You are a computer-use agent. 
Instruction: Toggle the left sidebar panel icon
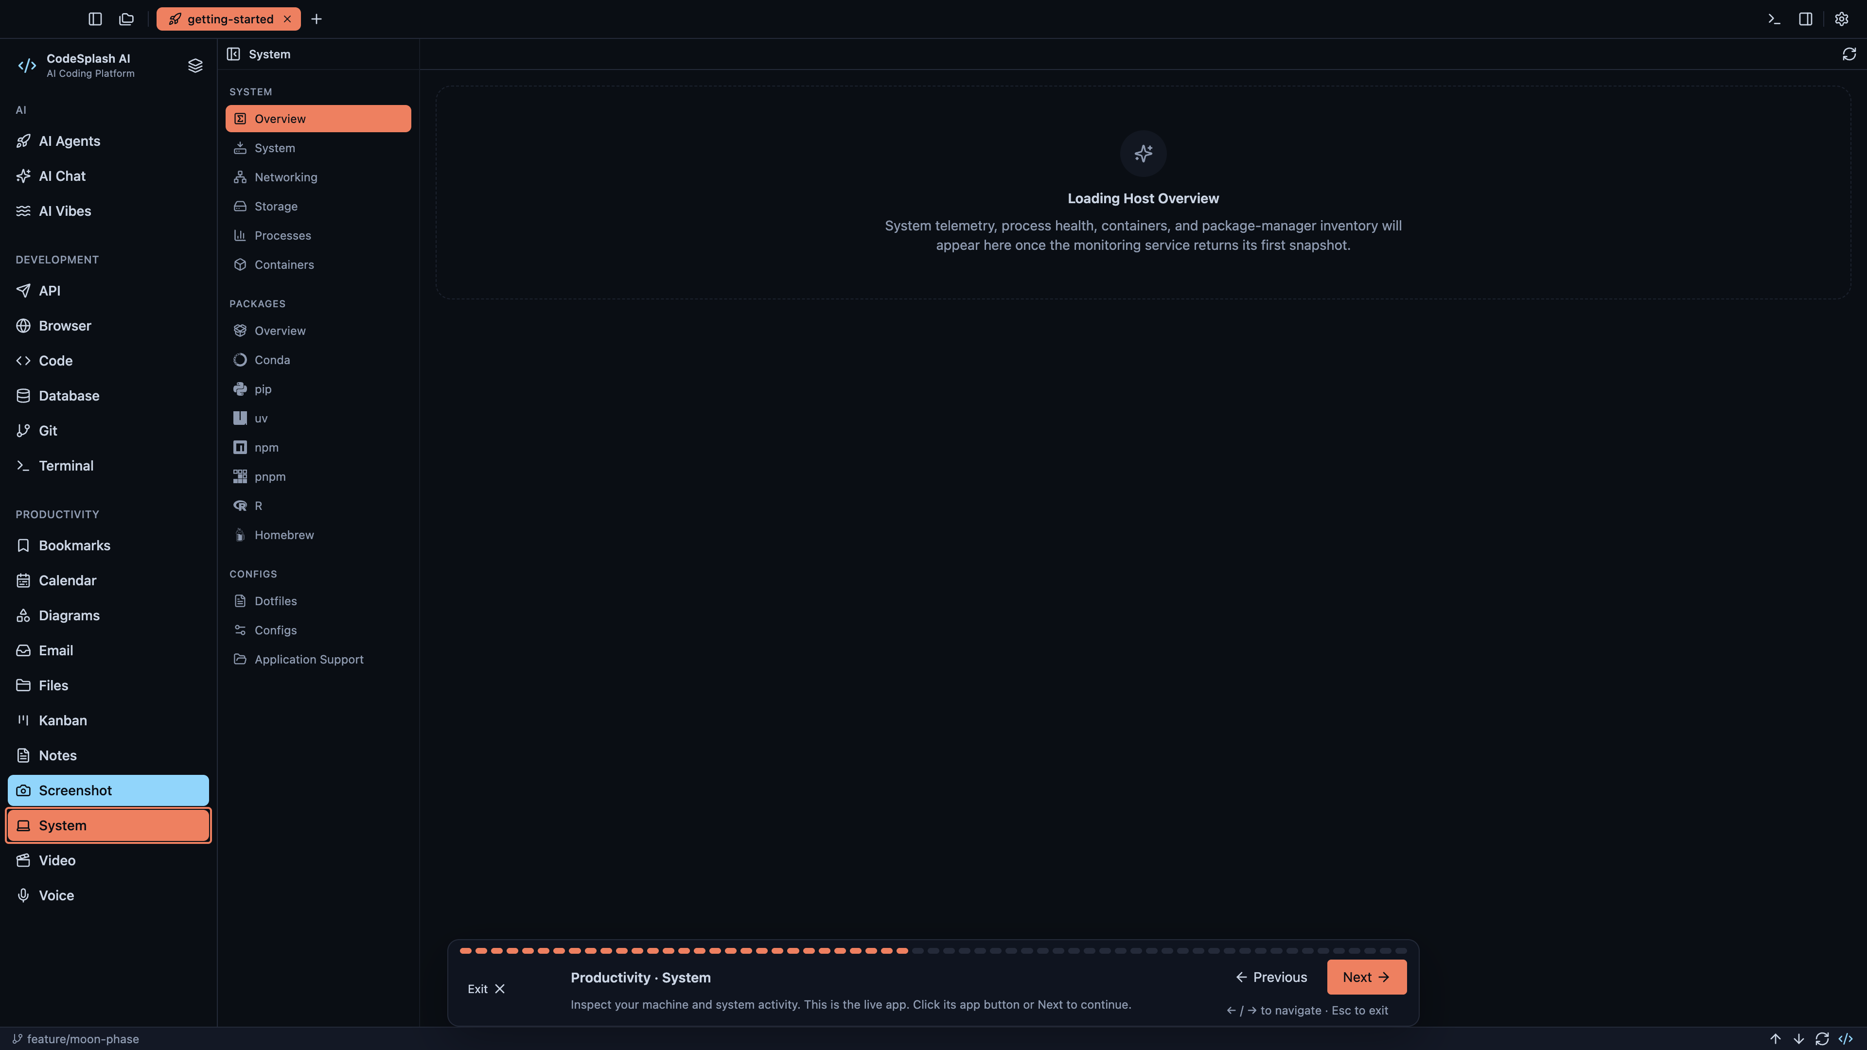coord(95,19)
